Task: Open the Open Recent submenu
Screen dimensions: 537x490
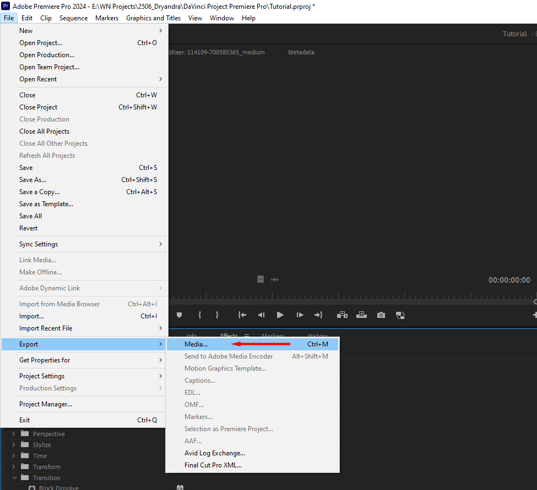Action: (x=84, y=79)
